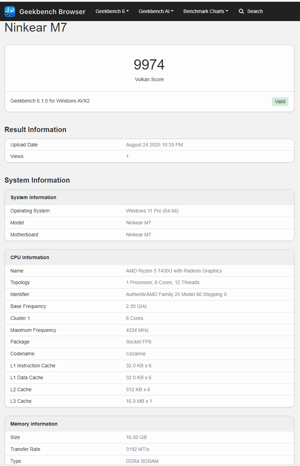Click the Codename value Cezanne

coord(136,354)
